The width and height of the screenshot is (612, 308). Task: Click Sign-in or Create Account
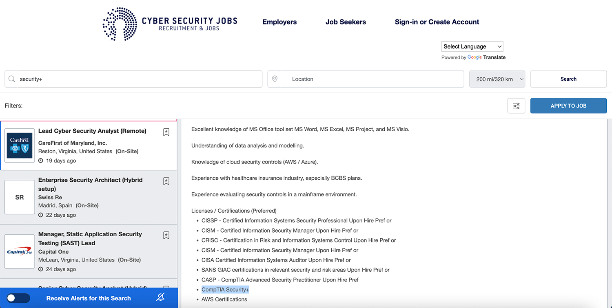(x=437, y=22)
